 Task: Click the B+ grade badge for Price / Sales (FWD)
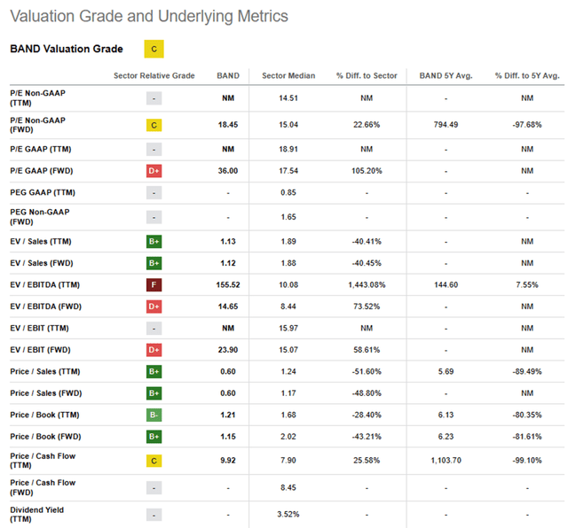click(154, 393)
